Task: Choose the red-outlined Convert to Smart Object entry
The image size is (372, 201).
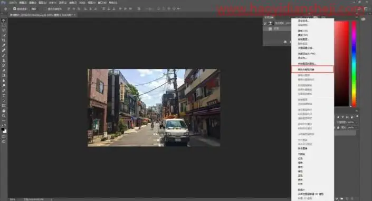Action: (312, 69)
